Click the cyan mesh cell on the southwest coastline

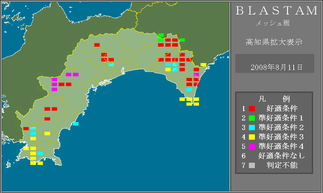click(76, 124)
